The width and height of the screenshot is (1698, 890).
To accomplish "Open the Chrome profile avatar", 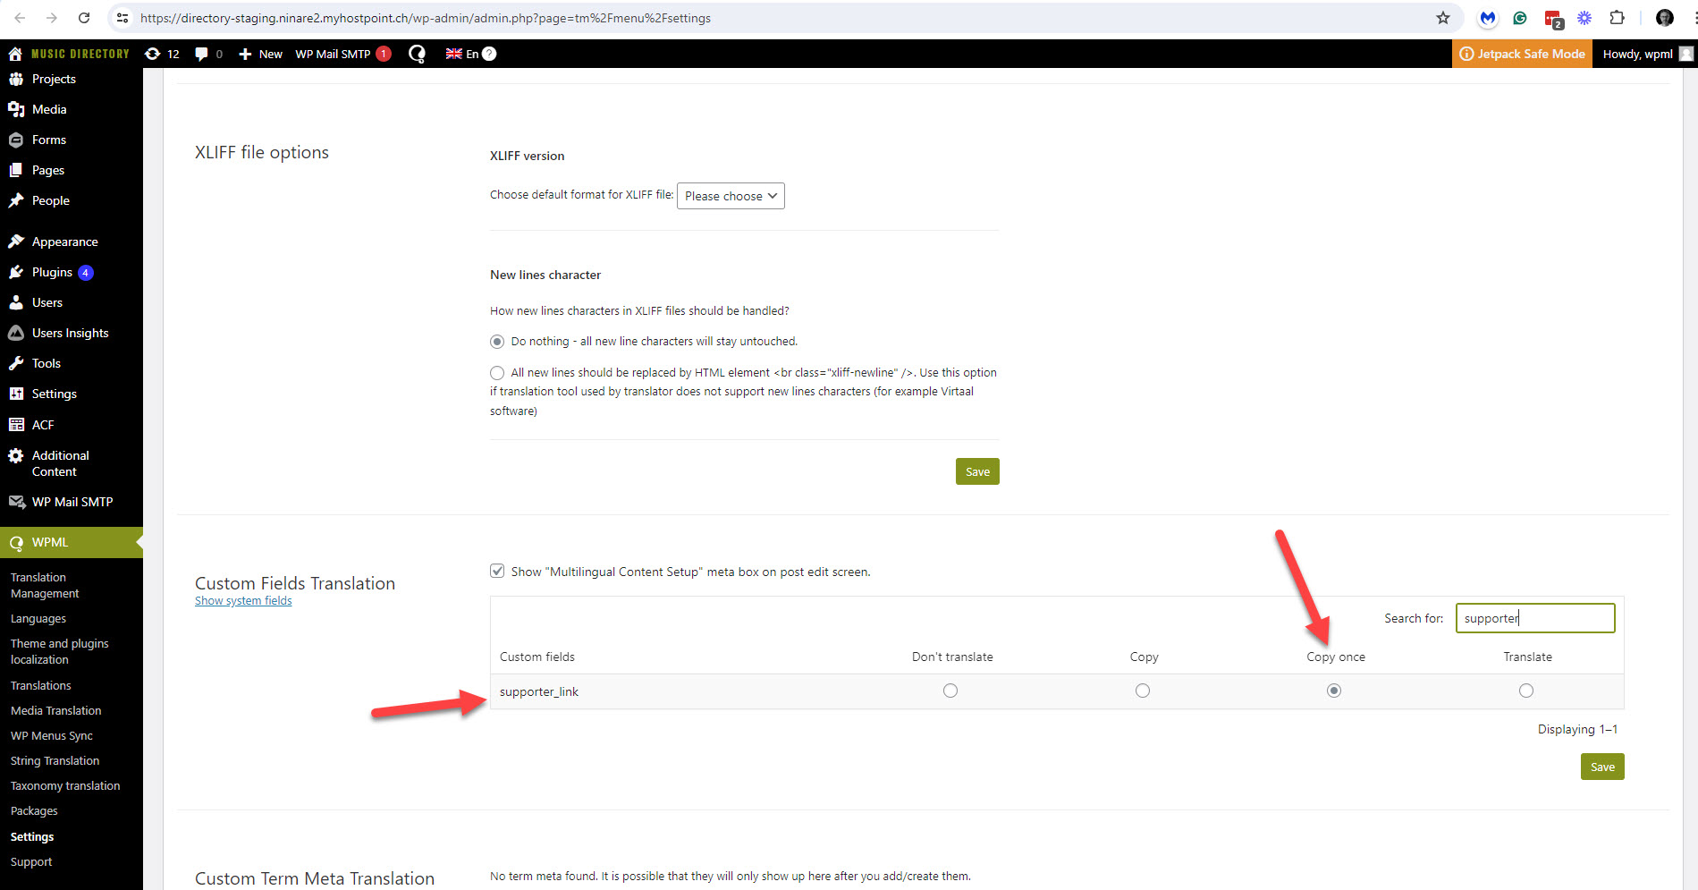I will (1665, 18).
